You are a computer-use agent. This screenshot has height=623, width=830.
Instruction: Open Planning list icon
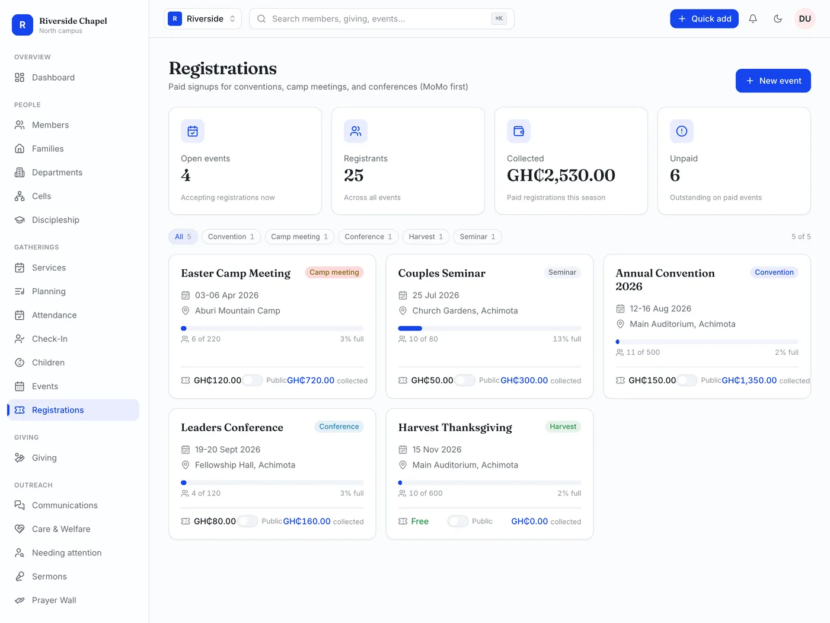click(20, 291)
